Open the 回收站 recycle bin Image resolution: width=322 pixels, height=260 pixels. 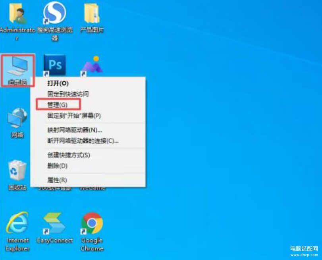tap(17, 171)
